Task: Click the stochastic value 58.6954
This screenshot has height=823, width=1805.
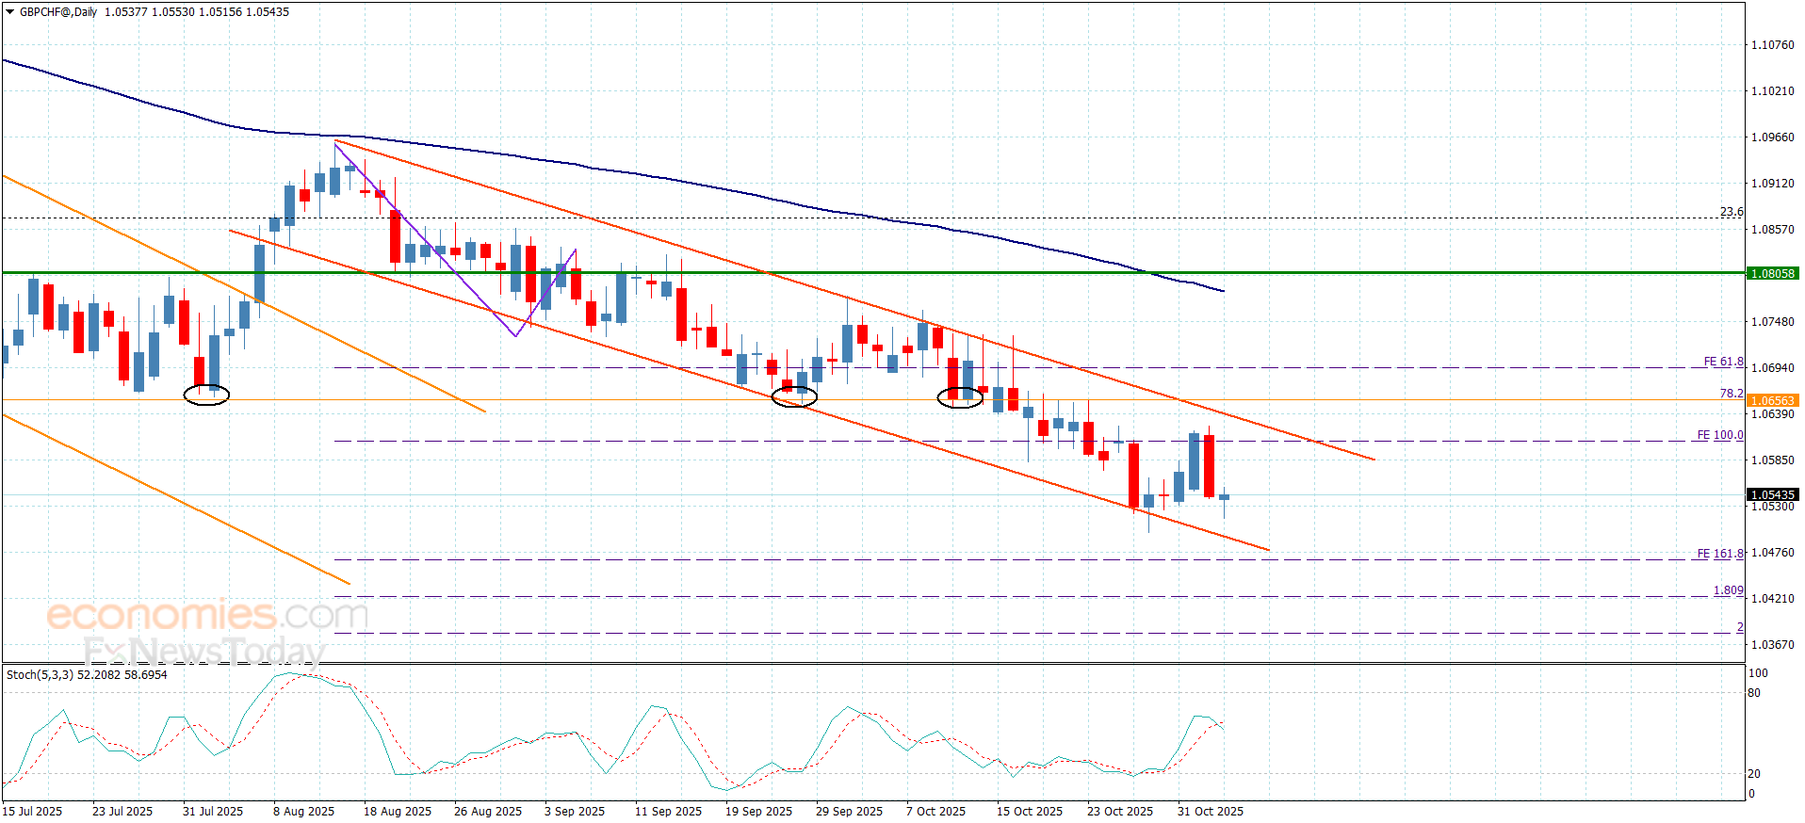Action: [145, 675]
